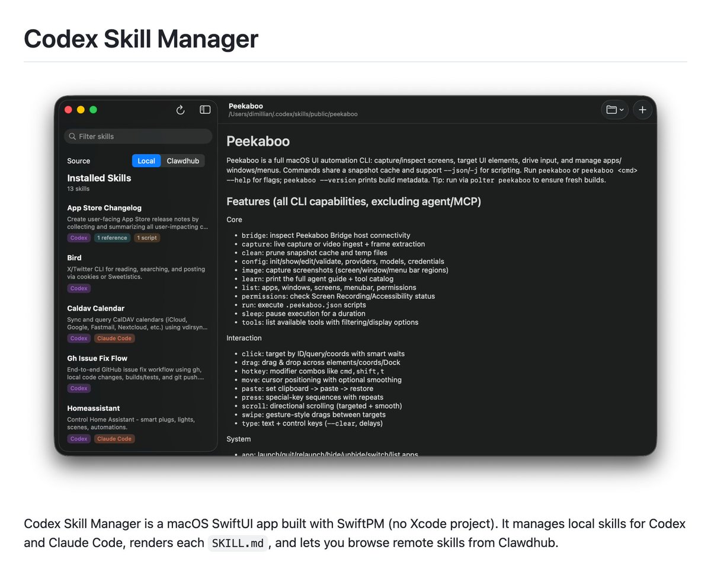Click the 'permissions' command list entry
The image size is (711, 572).
pyautogui.click(x=338, y=296)
